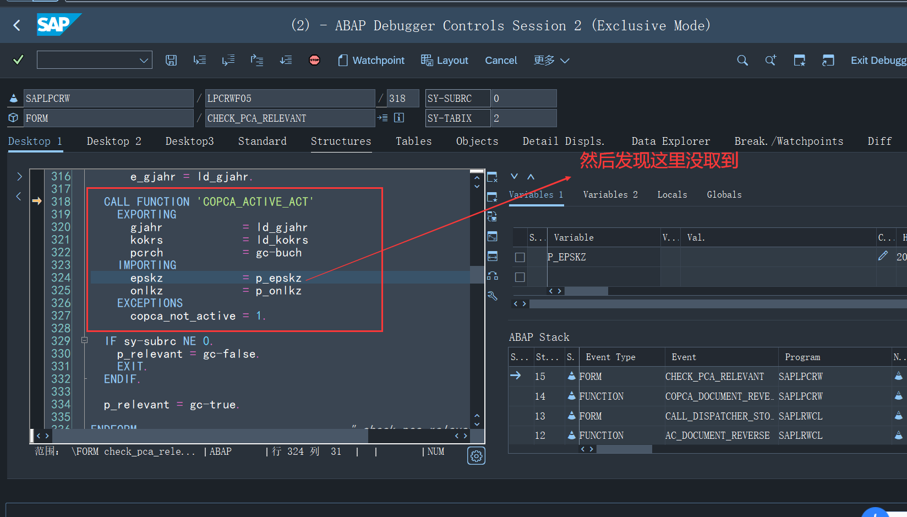907x517 pixels.
Task: Save the debugger session layout
Action: pos(171,60)
